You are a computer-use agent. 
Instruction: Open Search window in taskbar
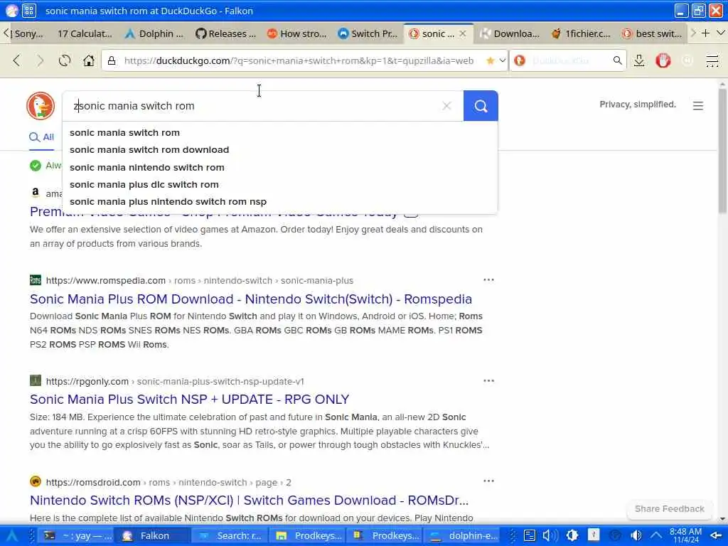click(x=230, y=536)
